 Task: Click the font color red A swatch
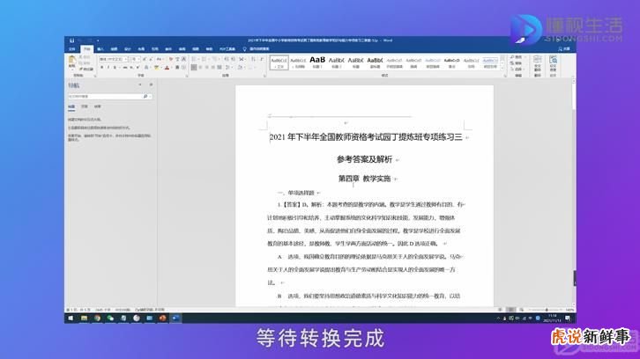click(167, 67)
